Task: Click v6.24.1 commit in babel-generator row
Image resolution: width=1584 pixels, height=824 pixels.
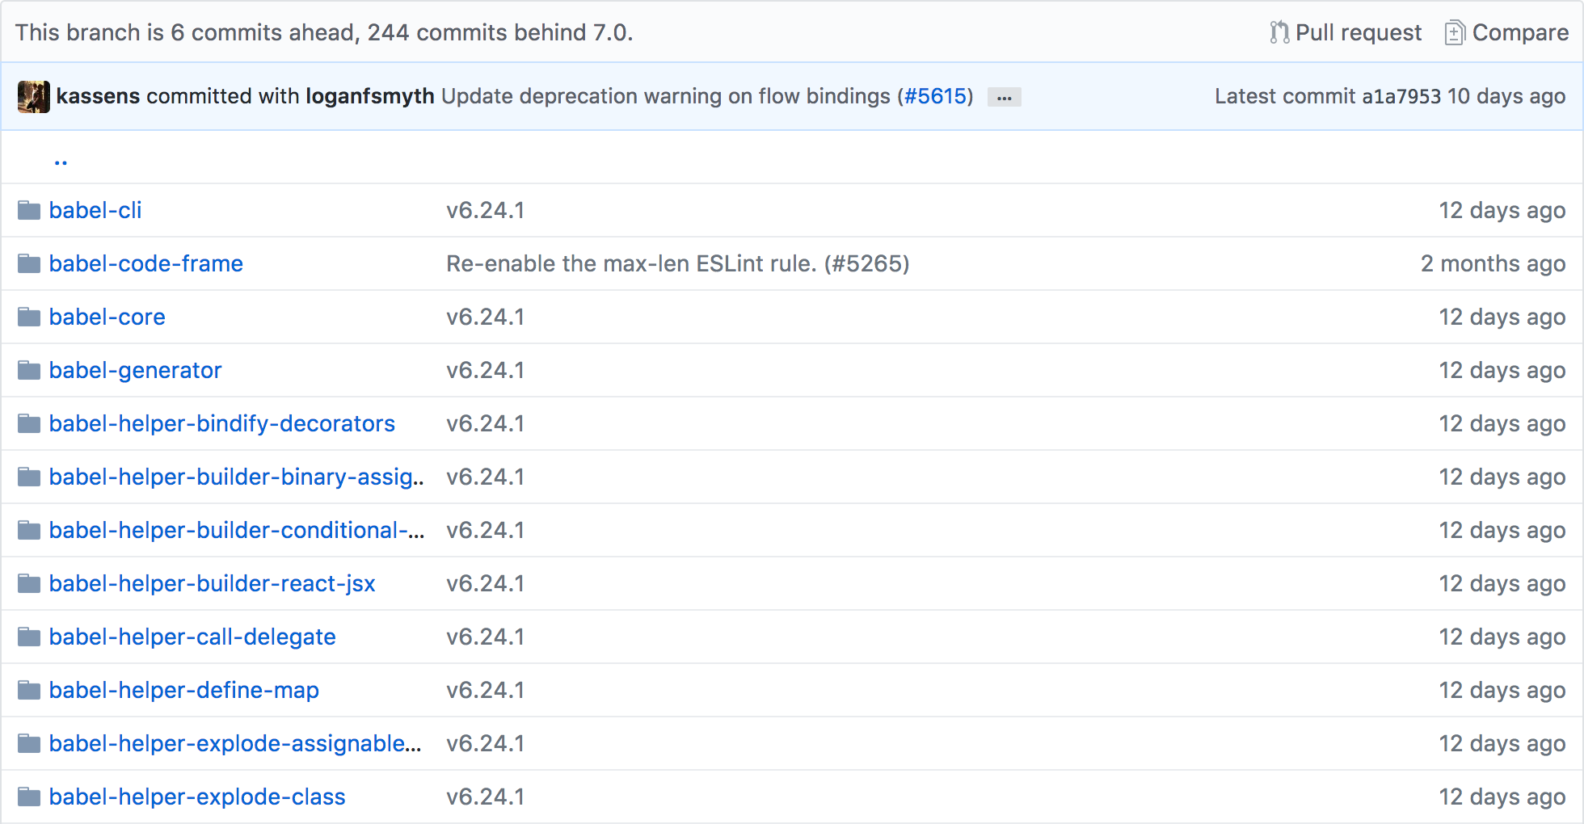Action: point(486,370)
